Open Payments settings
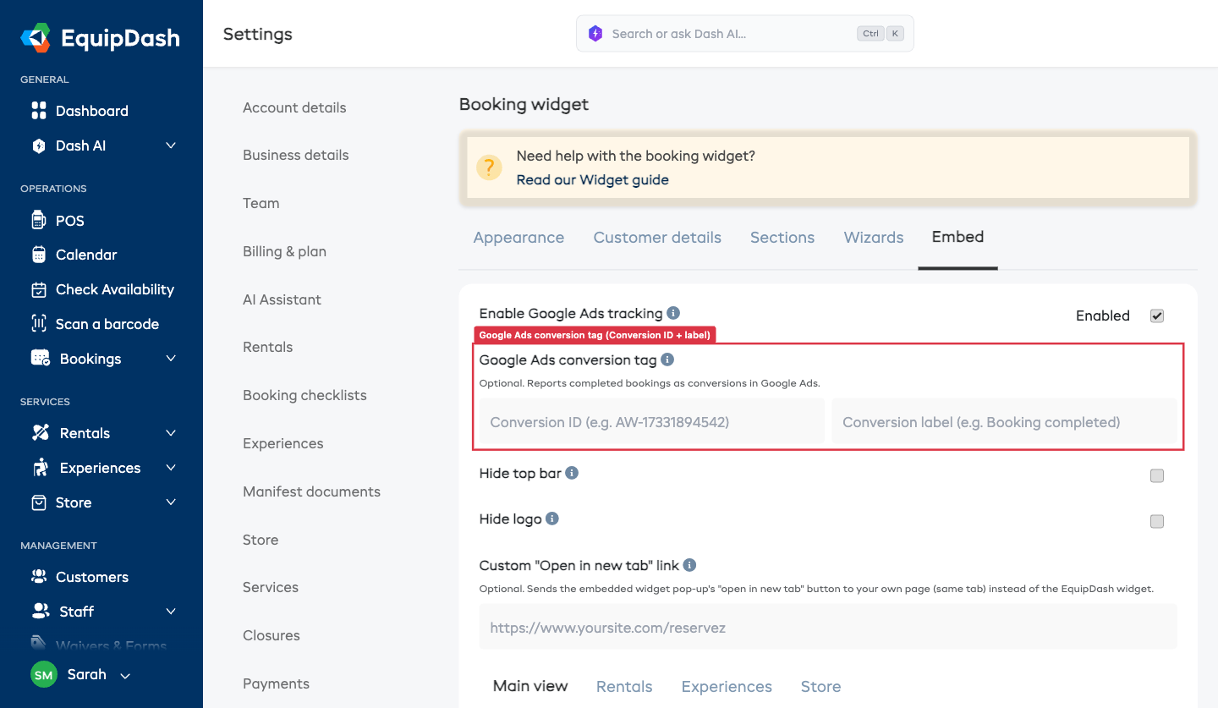 276,683
